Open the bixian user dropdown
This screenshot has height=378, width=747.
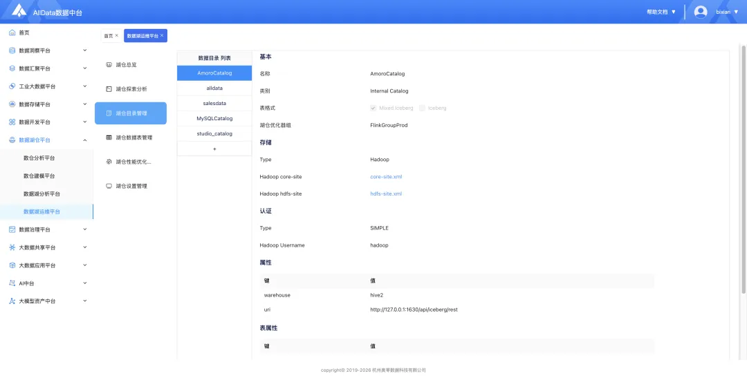click(727, 12)
